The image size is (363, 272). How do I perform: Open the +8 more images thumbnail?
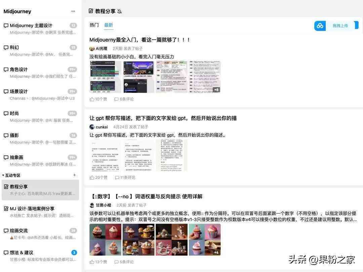(205, 77)
